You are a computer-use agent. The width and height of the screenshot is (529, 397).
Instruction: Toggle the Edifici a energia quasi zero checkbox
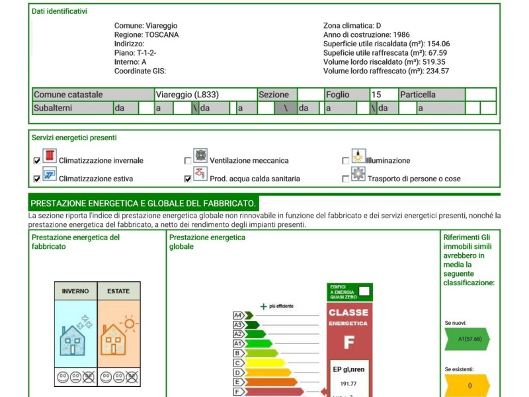tap(364, 291)
